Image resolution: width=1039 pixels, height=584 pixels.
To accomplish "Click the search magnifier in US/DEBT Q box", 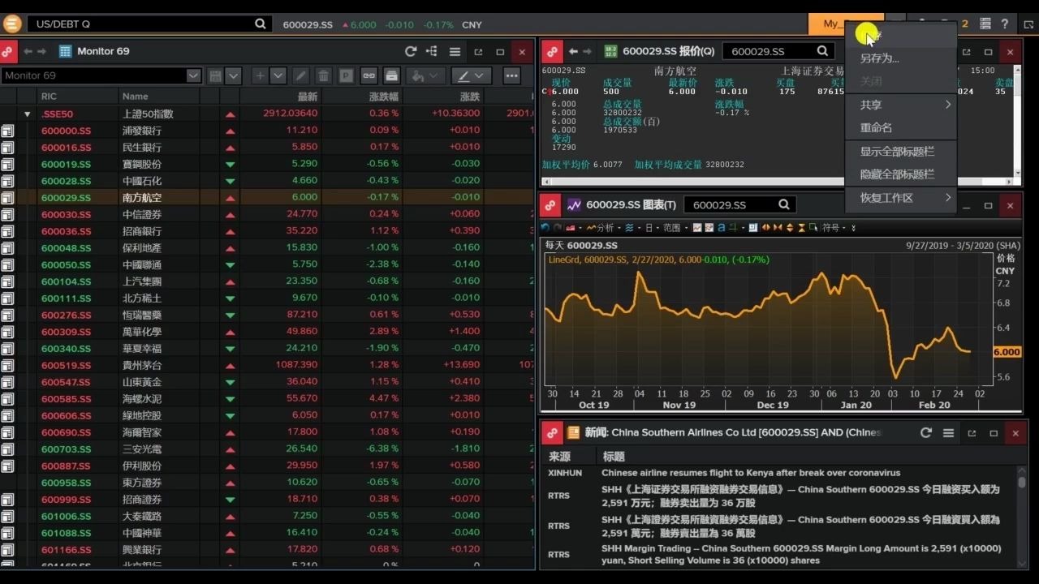I will pyautogui.click(x=261, y=24).
